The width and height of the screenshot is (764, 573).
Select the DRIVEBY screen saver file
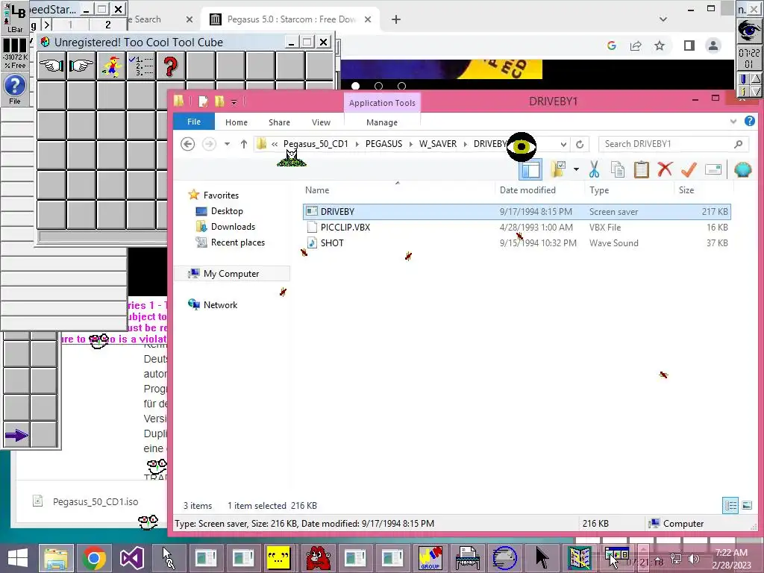[x=516, y=211]
